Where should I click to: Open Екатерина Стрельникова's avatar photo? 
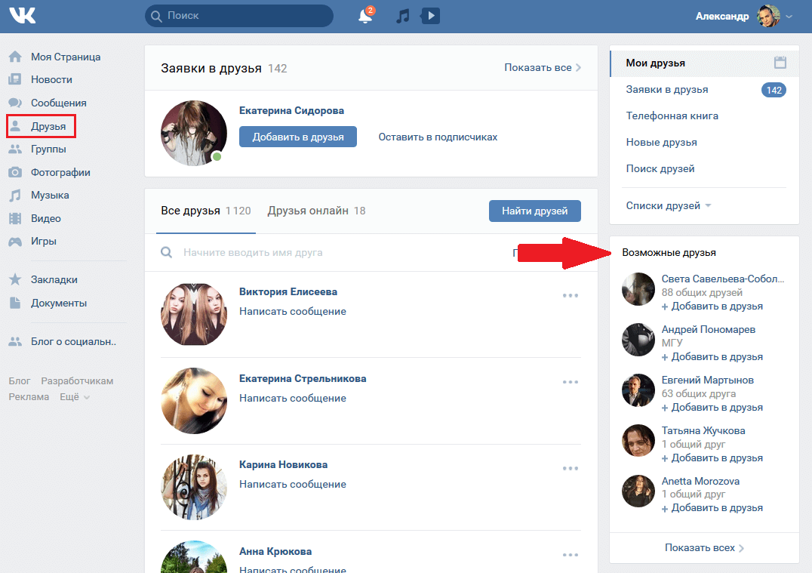pyautogui.click(x=194, y=401)
